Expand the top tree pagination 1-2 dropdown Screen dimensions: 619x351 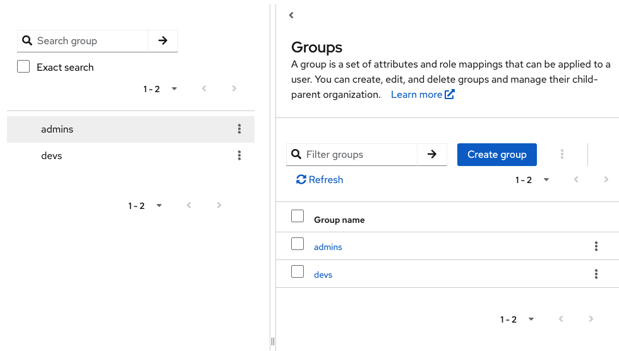click(x=160, y=89)
